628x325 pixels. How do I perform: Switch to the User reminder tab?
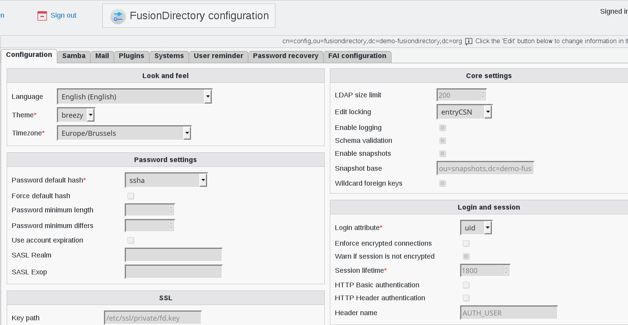tap(218, 56)
